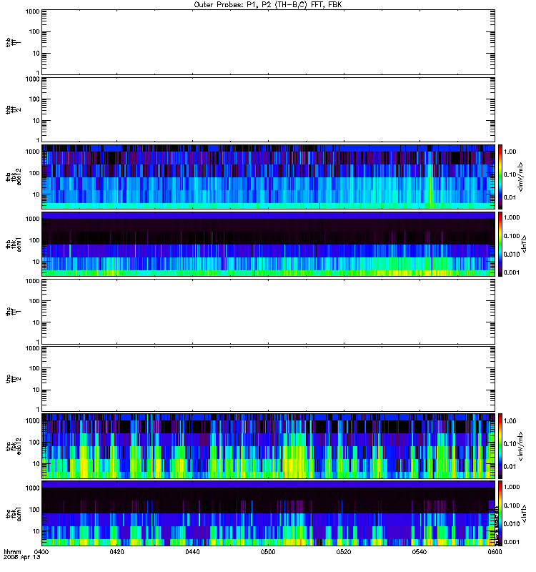Click the '0500' time axis label
Image resolution: width=536 pixels, height=572 pixels.
pos(268,551)
